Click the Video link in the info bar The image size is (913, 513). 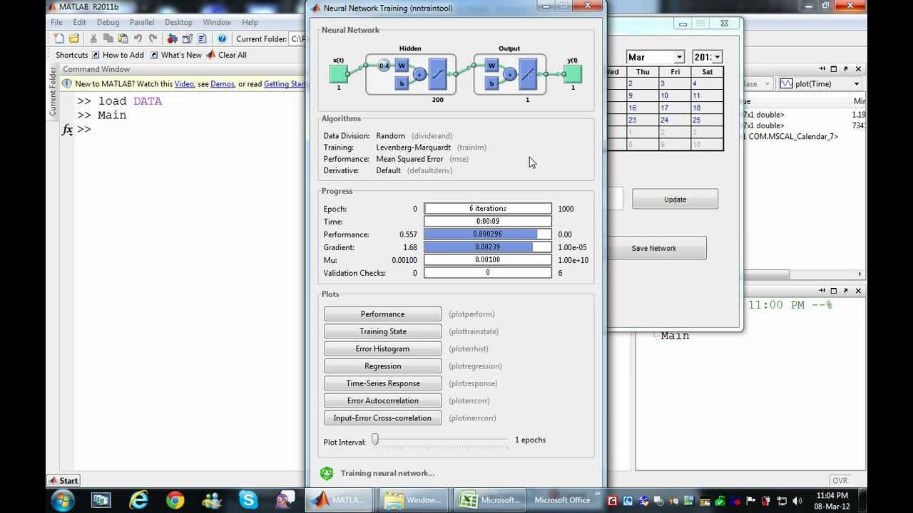point(184,84)
